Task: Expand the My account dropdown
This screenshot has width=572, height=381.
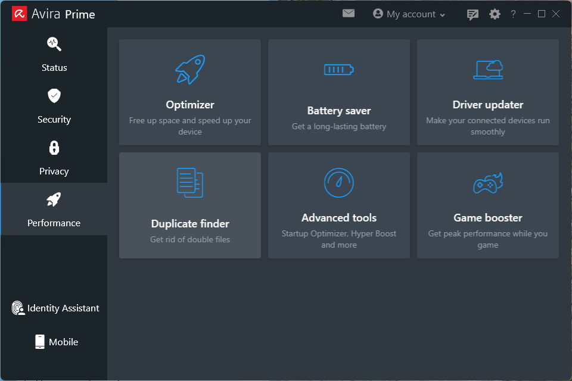Action: (409, 14)
